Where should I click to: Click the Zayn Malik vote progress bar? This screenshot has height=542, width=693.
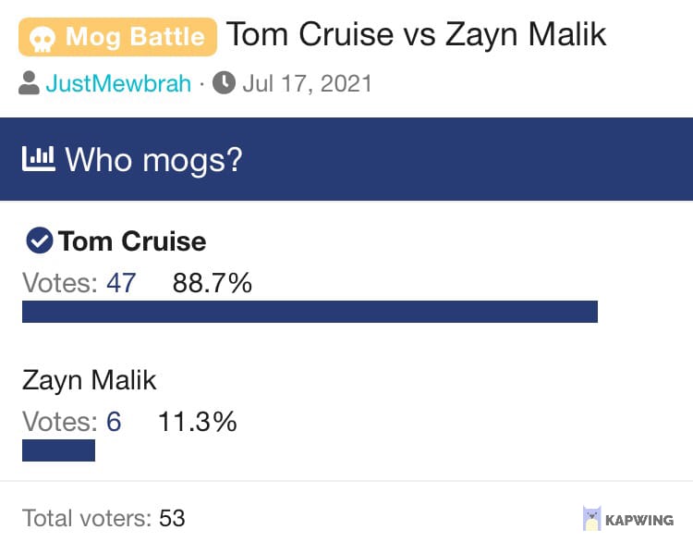coord(58,450)
